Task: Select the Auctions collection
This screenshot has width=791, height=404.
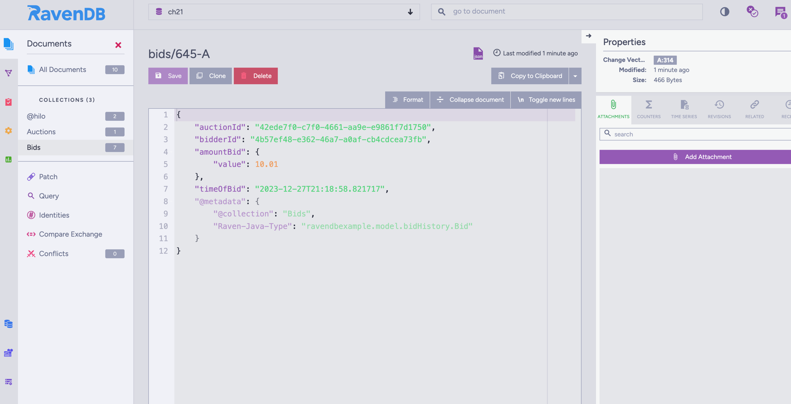Action: pyautogui.click(x=76, y=132)
